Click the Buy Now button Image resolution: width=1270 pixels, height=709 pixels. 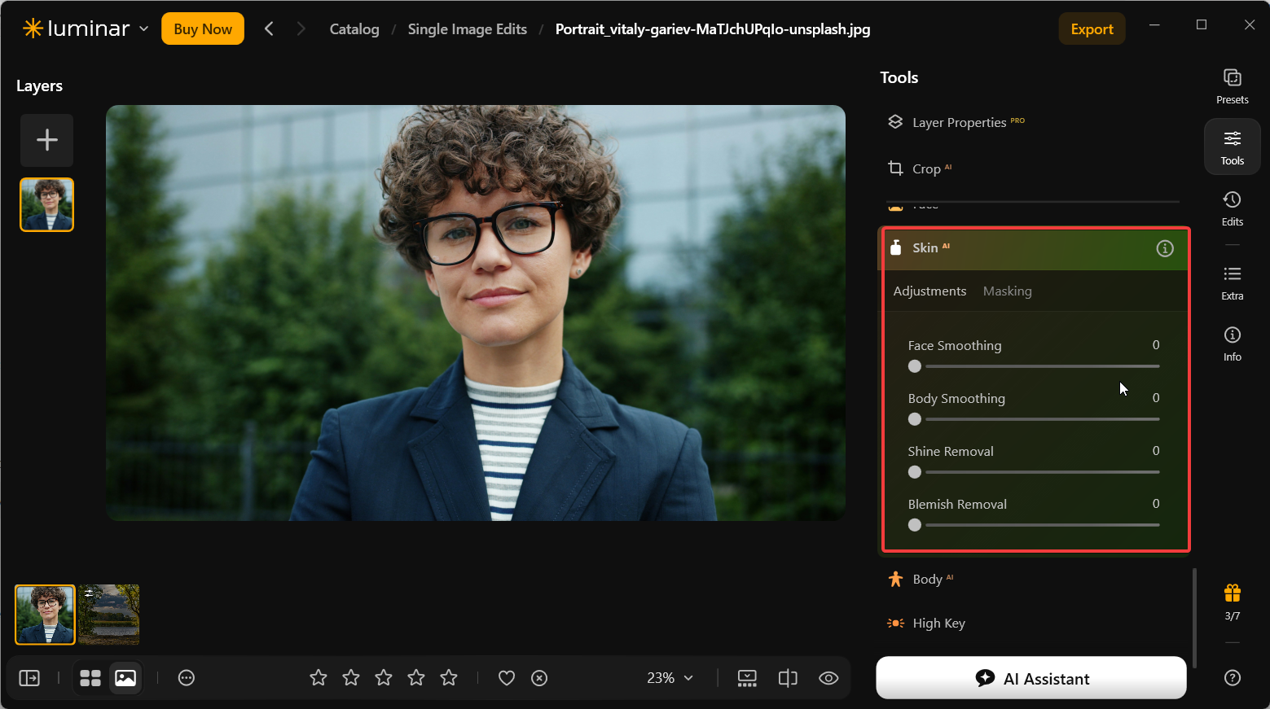[x=203, y=29]
